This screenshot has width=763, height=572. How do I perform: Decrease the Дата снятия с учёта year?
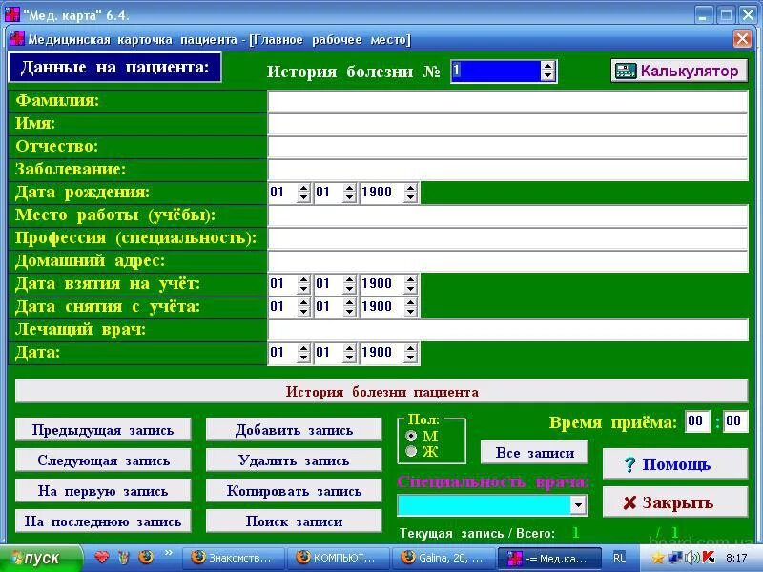click(x=410, y=312)
